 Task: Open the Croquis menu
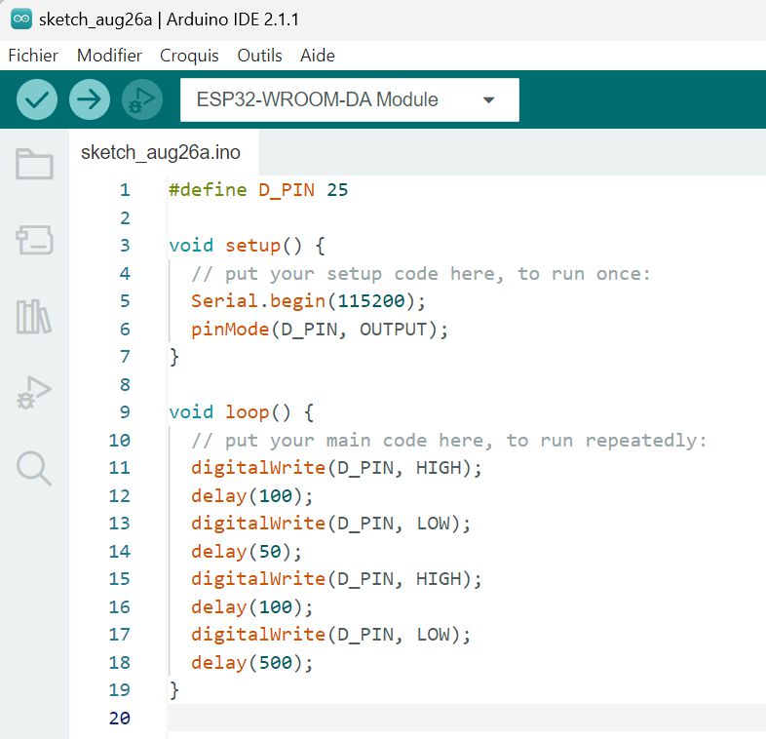(189, 56)
